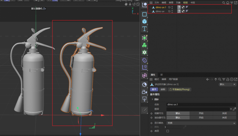The height and width of the screenshot is (136, 238).
Task: Select the Text tool (T icon)
Action: coord(144,29)
